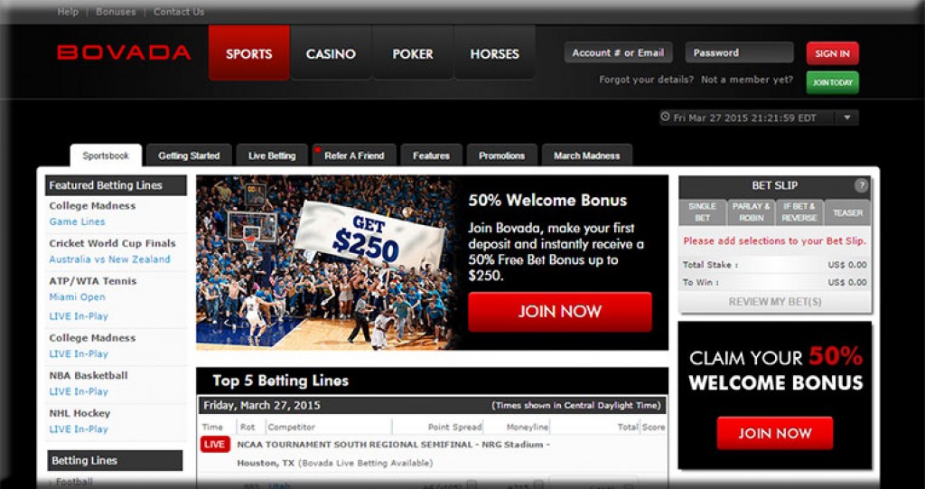
Task: Go to the Poker section
Action: pyautogui.click(x=413, y=53)
